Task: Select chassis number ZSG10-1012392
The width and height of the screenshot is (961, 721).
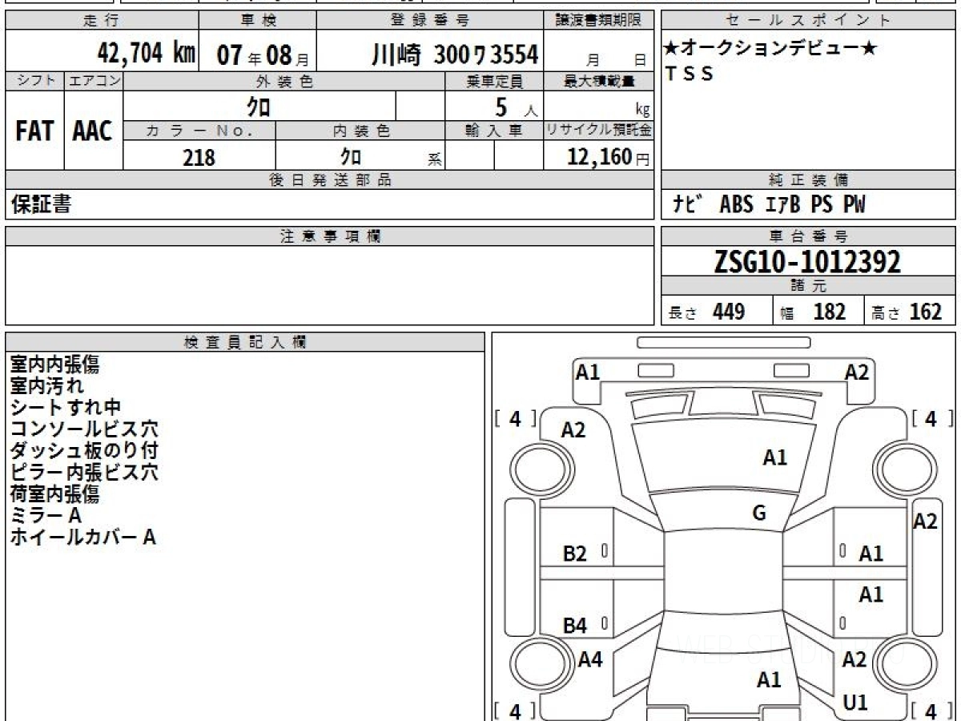Action: pos(808,261)
